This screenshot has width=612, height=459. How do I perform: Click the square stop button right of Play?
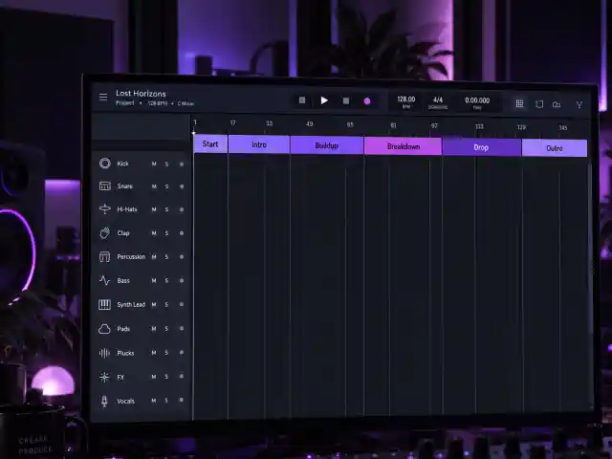(x=346, y=101)
